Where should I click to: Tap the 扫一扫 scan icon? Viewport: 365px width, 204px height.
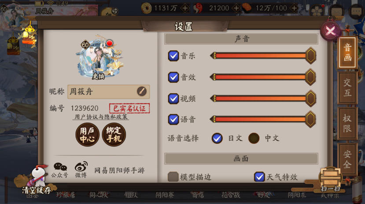[330, 180]
